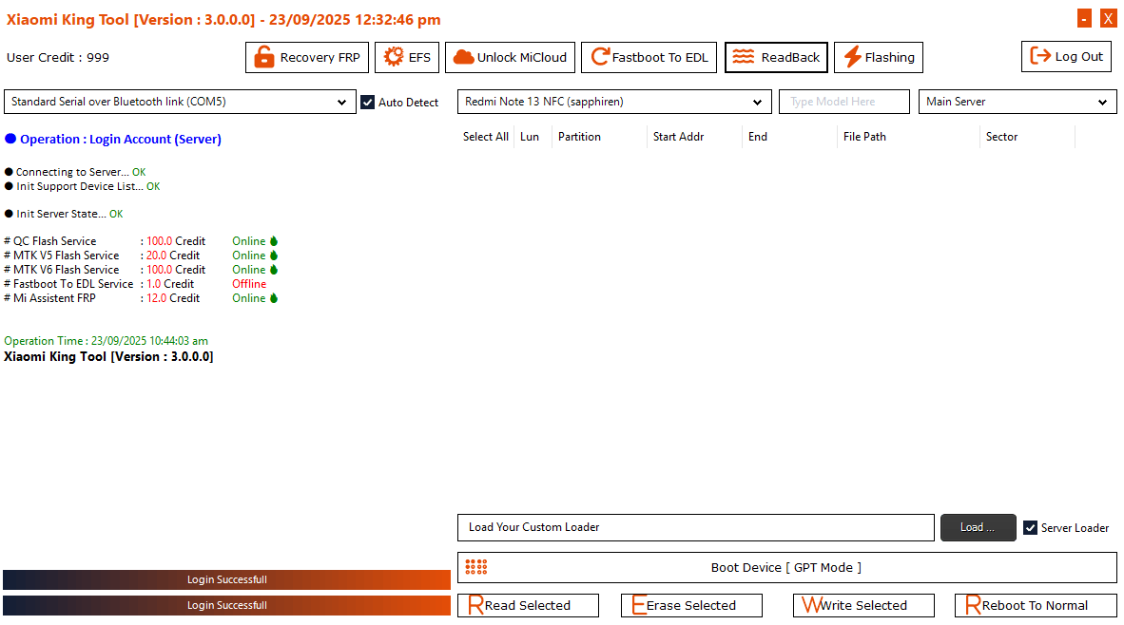Image resolution: width=1124 pixels, height=625 pixels.
Task: Select the Recovery FRP padlock icon
Action: pos(263,57)
